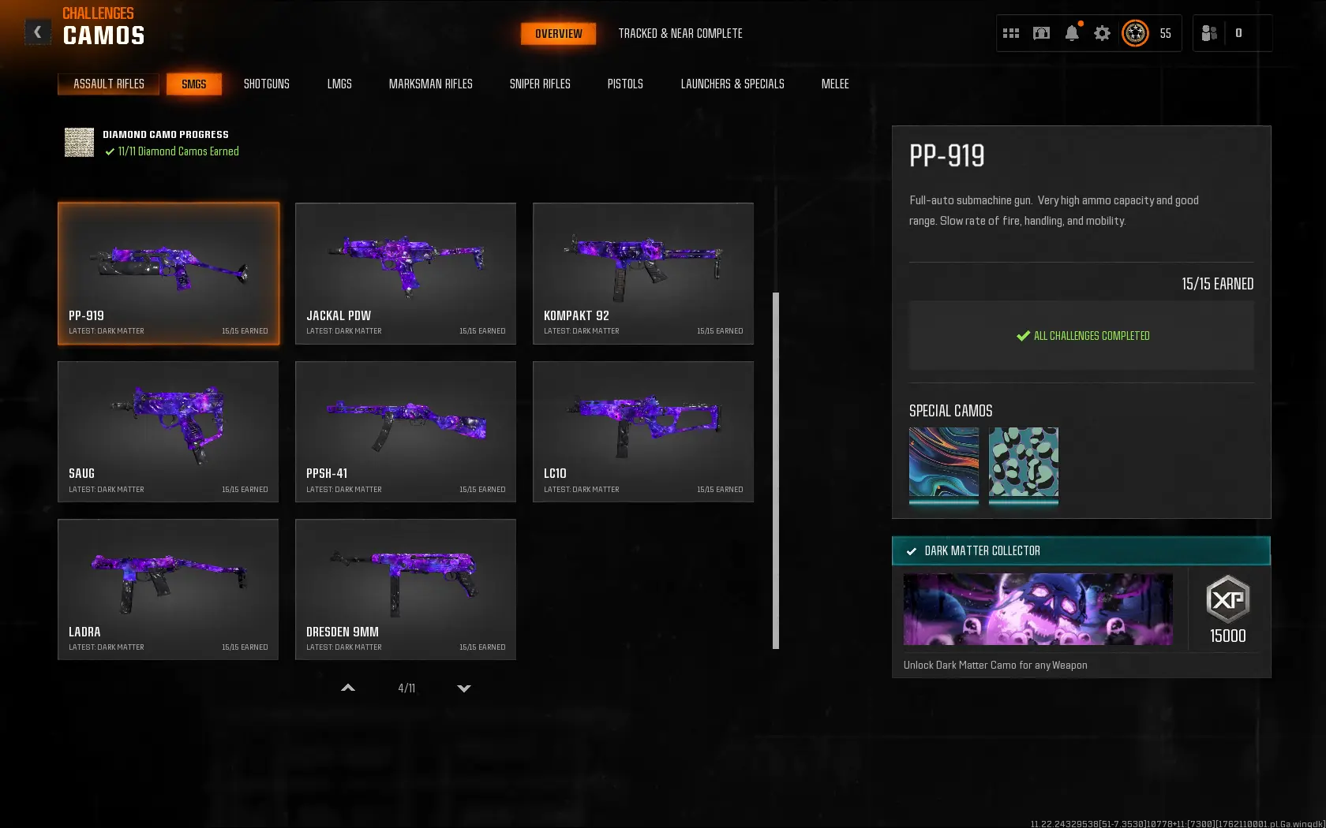Select the LC10 weapon card
The width and height of the screenshot is (1326, 828).
[x=643, y=432]
